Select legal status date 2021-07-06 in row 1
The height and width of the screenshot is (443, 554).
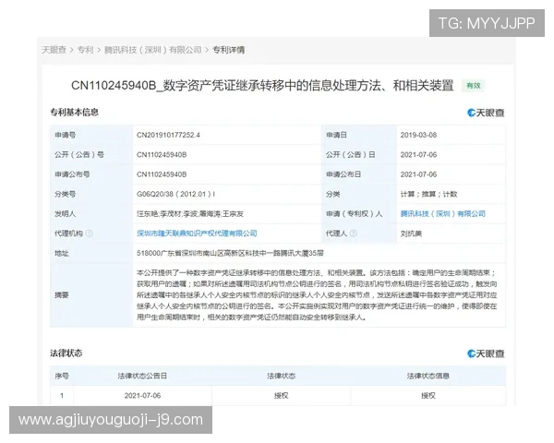click(x=142, y=396)
